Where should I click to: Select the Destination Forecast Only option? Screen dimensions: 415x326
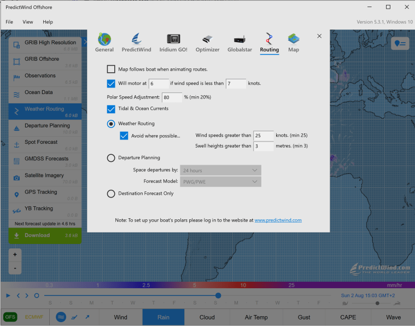point(111,193)
